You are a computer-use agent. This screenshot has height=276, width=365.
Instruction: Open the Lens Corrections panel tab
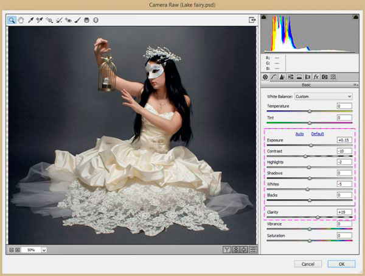(307, 77)
